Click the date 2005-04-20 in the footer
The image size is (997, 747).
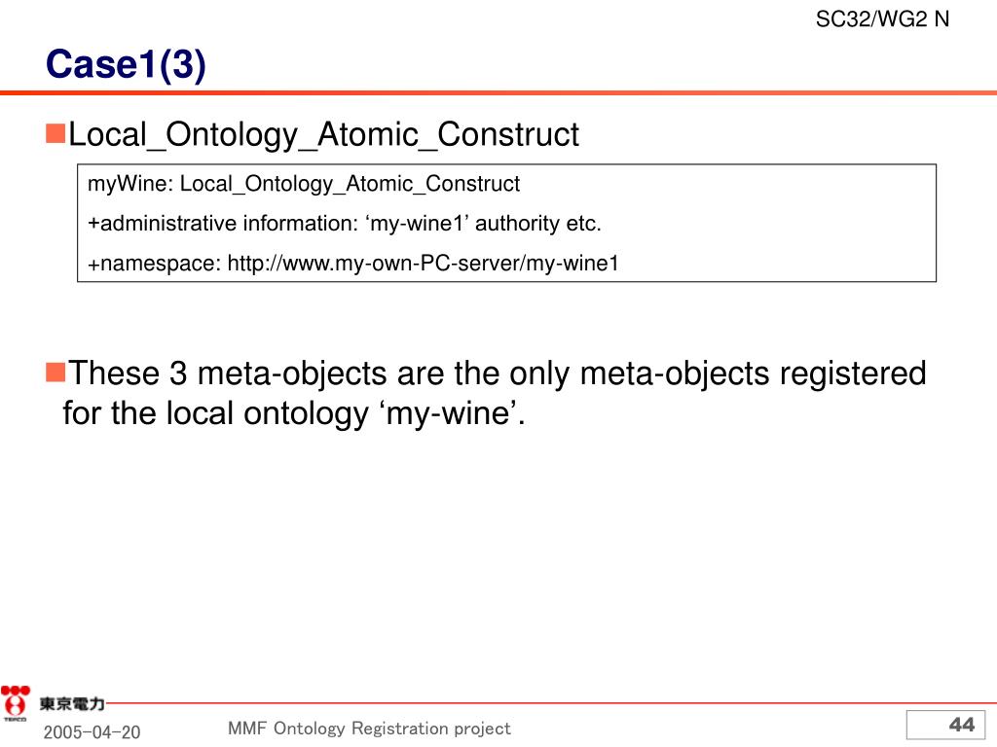pos(92,731)
